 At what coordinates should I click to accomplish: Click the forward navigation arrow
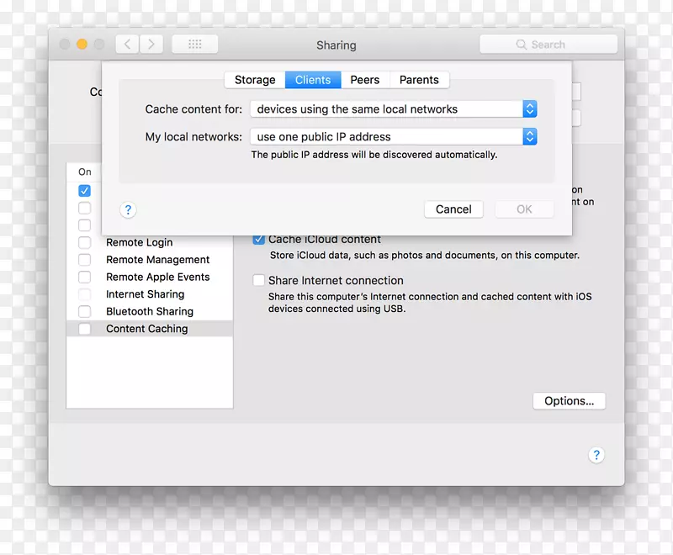click(151, 45)
